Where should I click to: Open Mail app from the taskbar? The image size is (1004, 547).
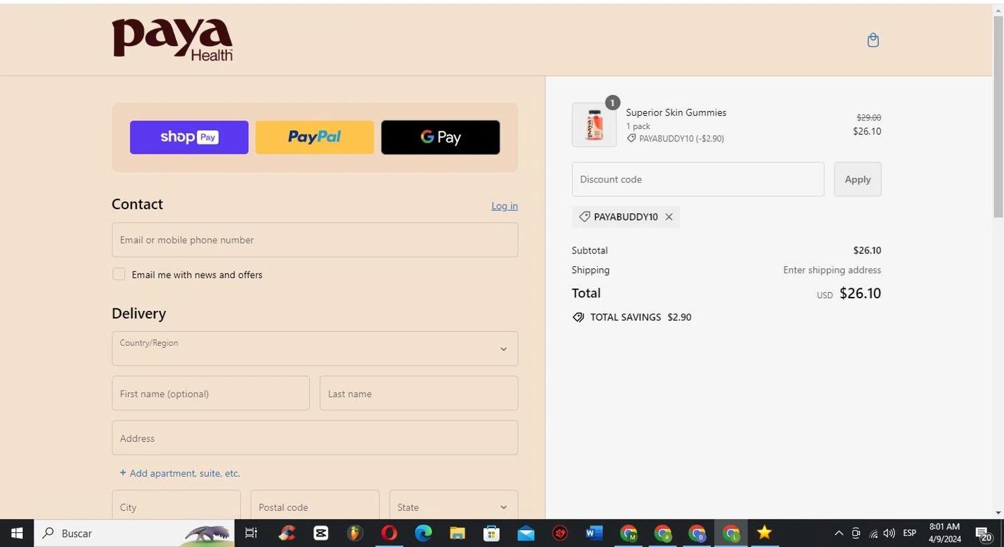coord(525,533)
